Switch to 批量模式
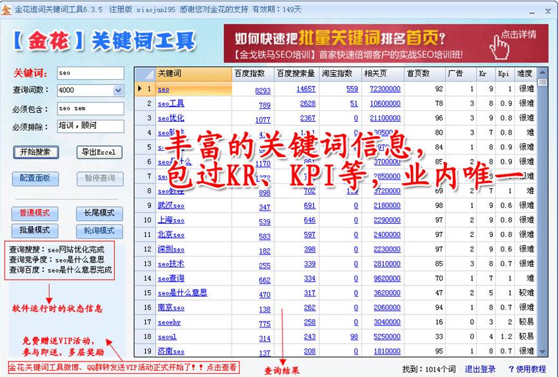This screenshot has width=558, height=377. coord(35,231)
